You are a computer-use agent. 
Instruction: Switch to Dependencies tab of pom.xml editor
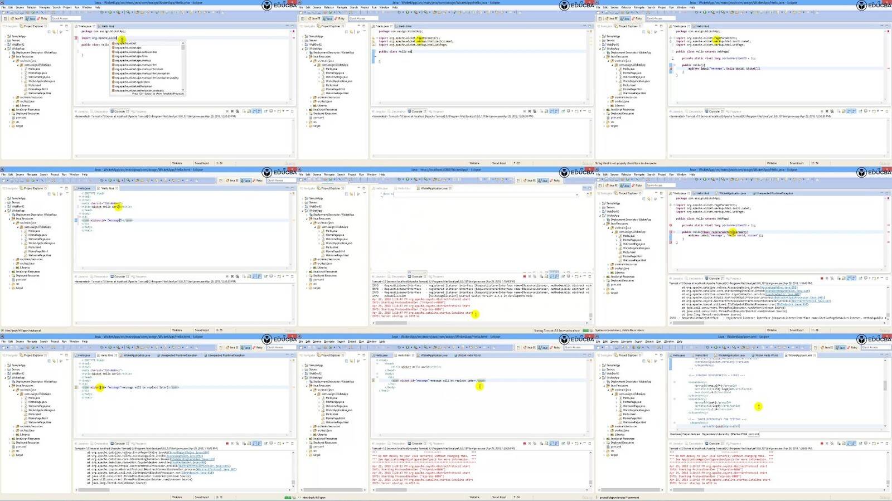[x=691, y=434]
